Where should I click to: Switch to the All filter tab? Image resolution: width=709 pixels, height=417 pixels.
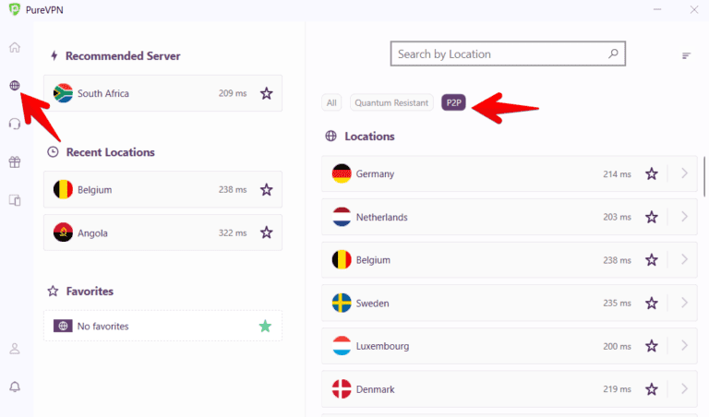pos(331,102)
